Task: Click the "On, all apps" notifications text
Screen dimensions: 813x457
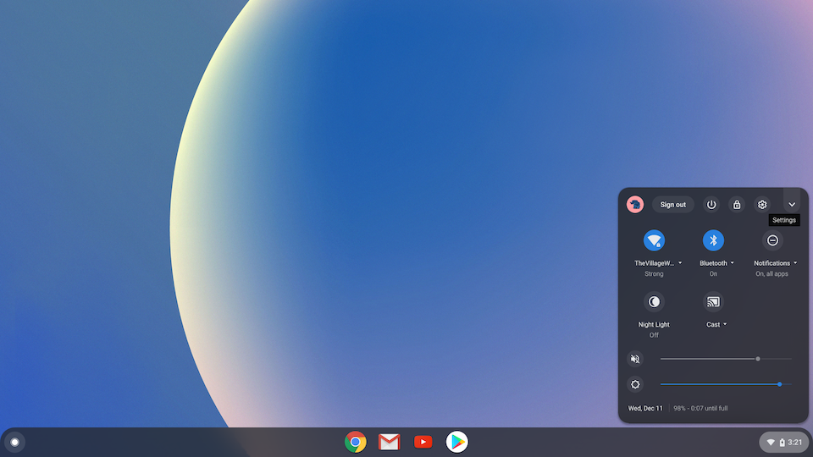Action: (772, 273)
